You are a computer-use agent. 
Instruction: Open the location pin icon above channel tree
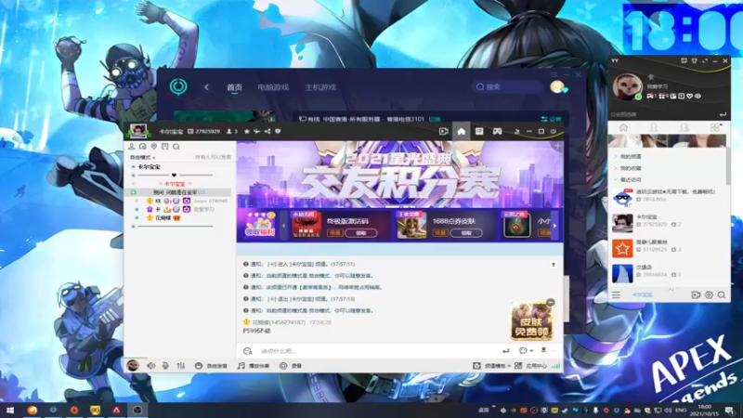coord(153,147)
